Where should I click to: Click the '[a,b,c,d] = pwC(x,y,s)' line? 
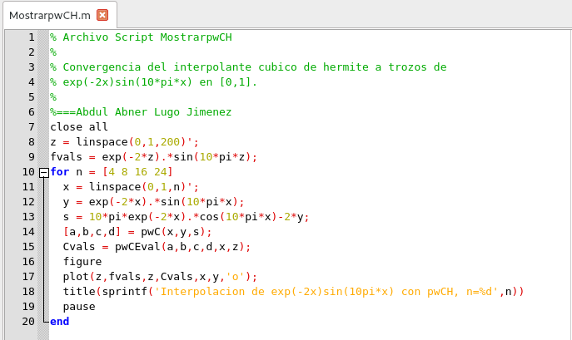(x=137, y=231)
